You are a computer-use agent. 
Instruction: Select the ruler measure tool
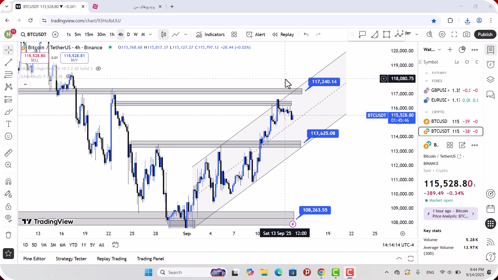point(9,153)
